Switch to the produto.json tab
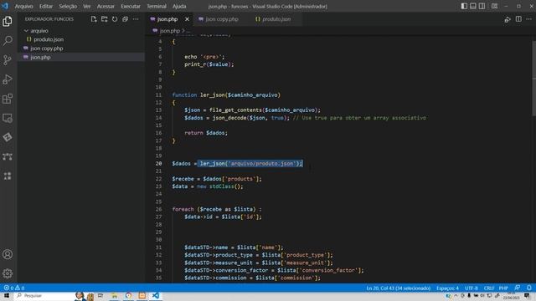 point(276,19)
